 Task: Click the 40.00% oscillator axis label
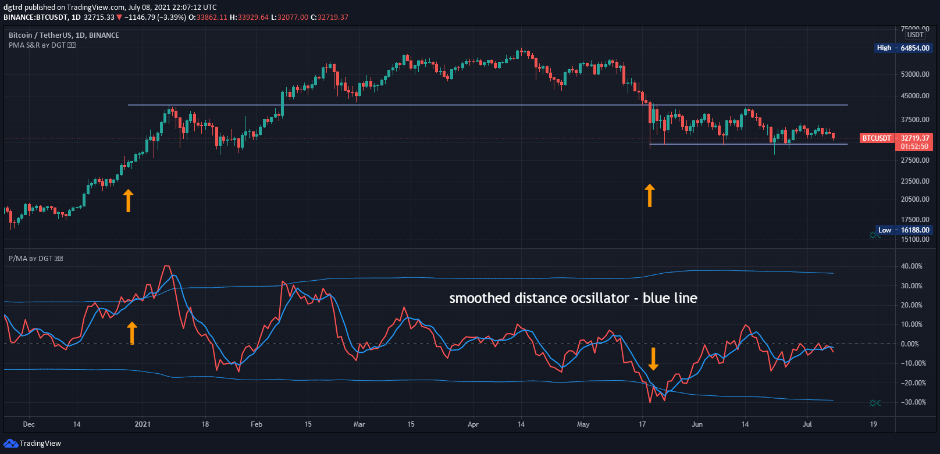click(x=911, y=266)
